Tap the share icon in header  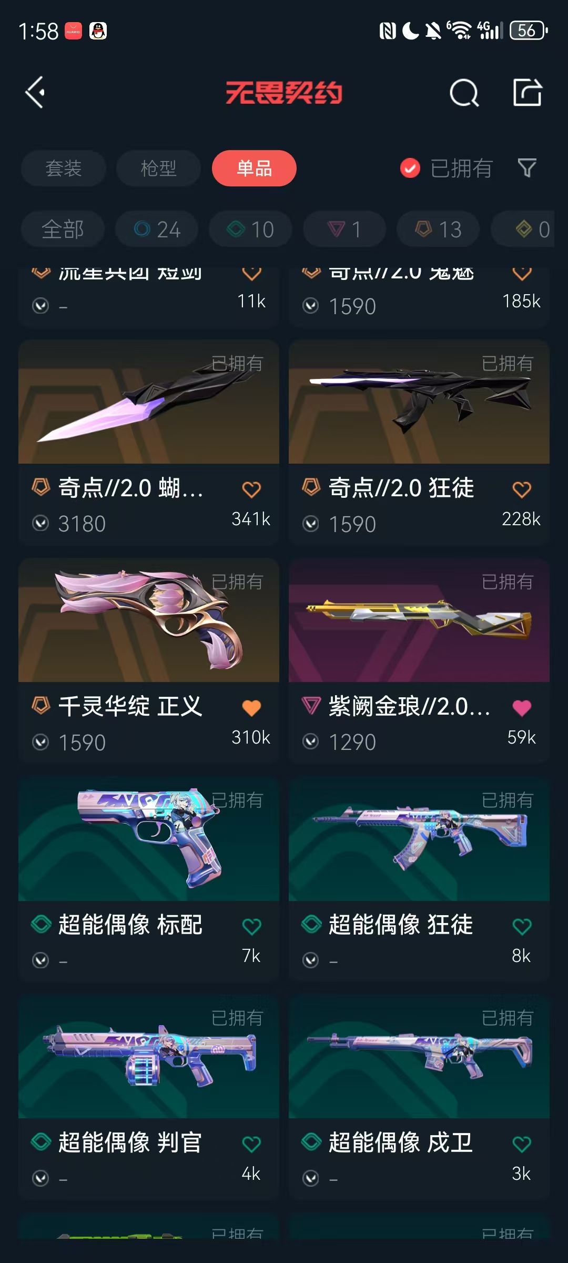click(x=528, y=92)
